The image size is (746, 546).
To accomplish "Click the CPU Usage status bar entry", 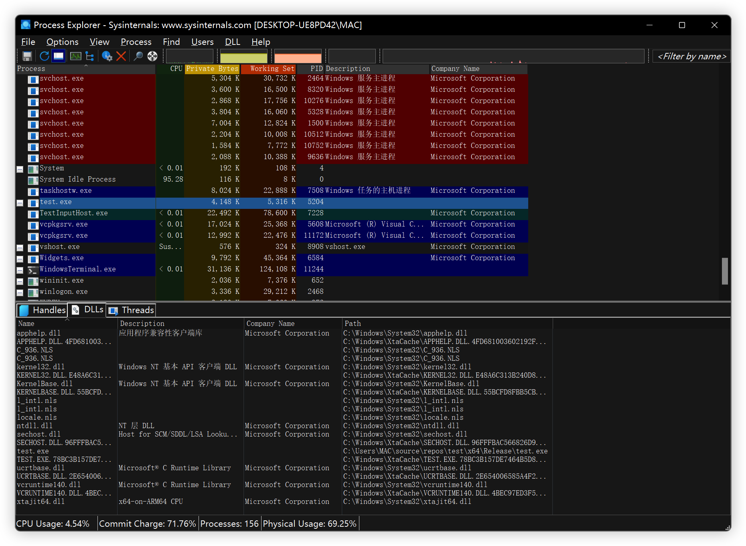I will coord(53,524).
